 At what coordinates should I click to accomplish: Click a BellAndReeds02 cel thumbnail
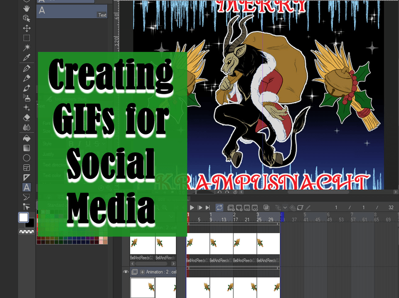141,244
